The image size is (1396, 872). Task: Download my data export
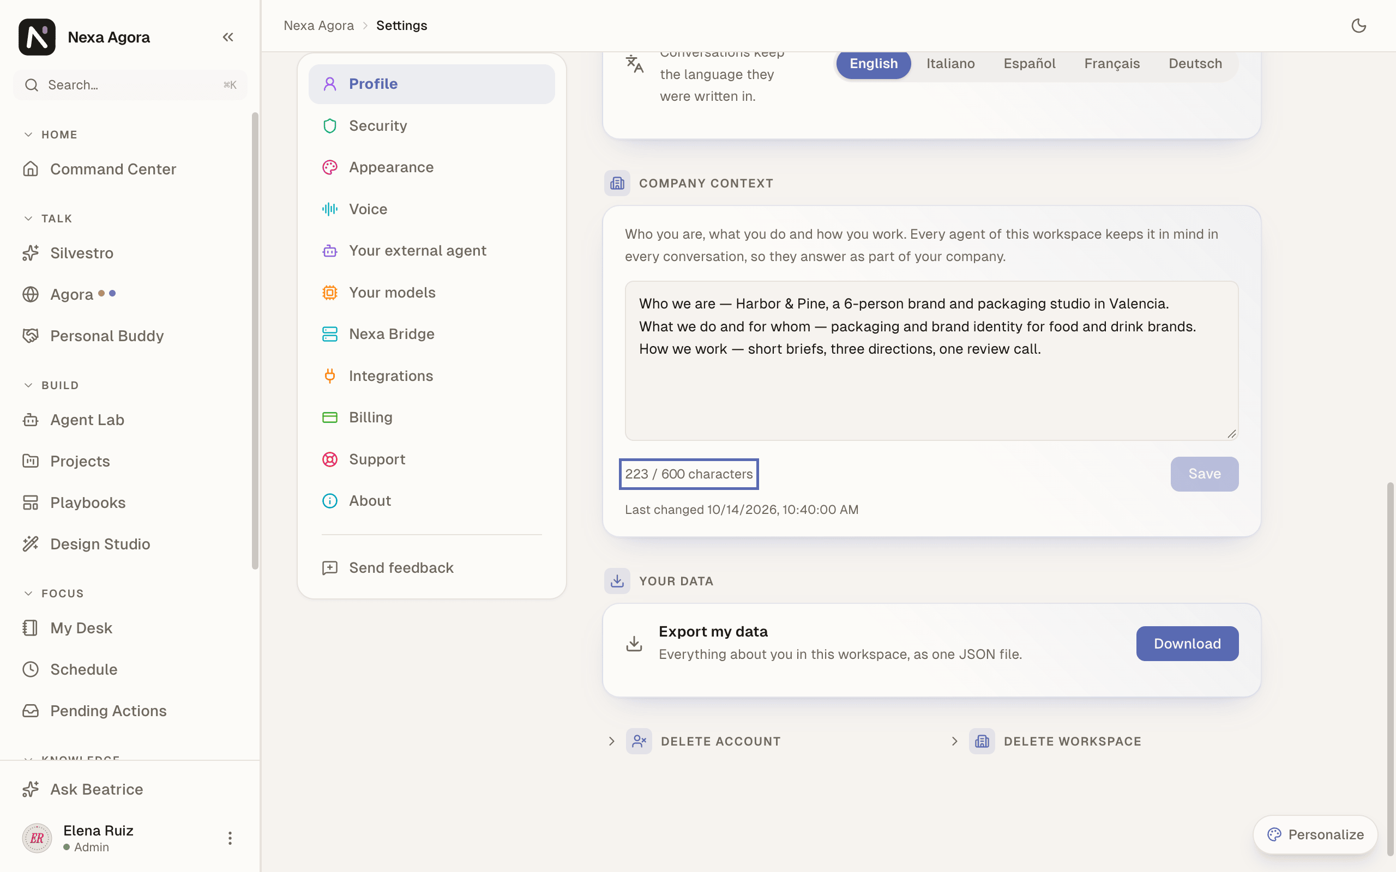pyautogui.click(x=1187, y=644)
